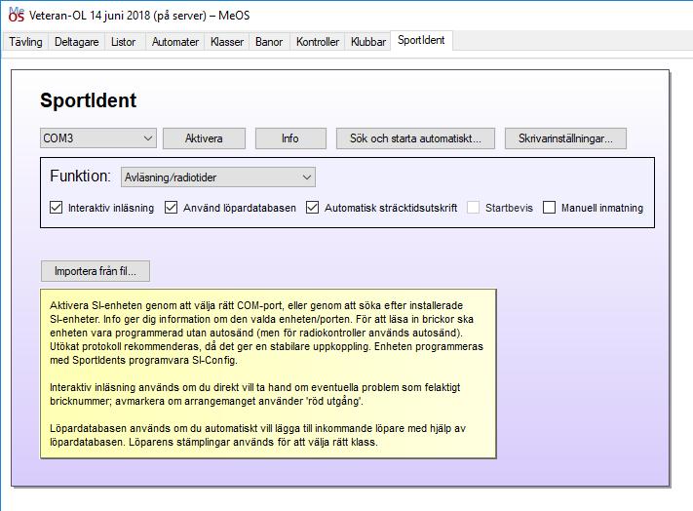Enable Manuell inmatning checkbox

[x=549, y=208]
